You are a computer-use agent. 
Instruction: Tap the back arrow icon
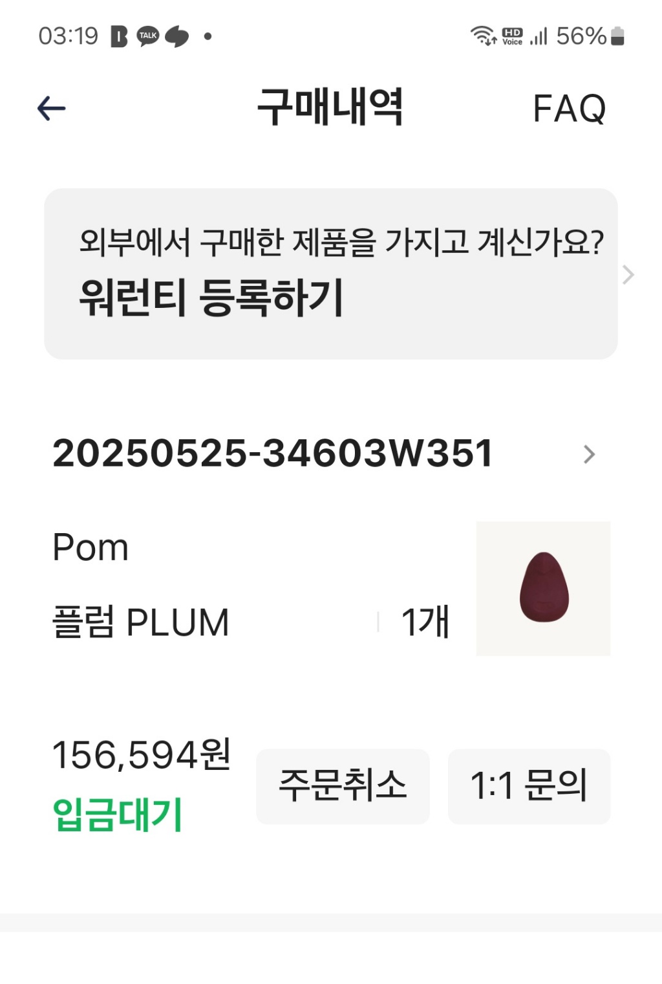point(52,108)
